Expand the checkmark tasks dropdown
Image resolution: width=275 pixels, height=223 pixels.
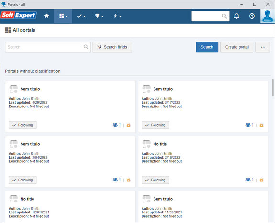pos(81,16)
